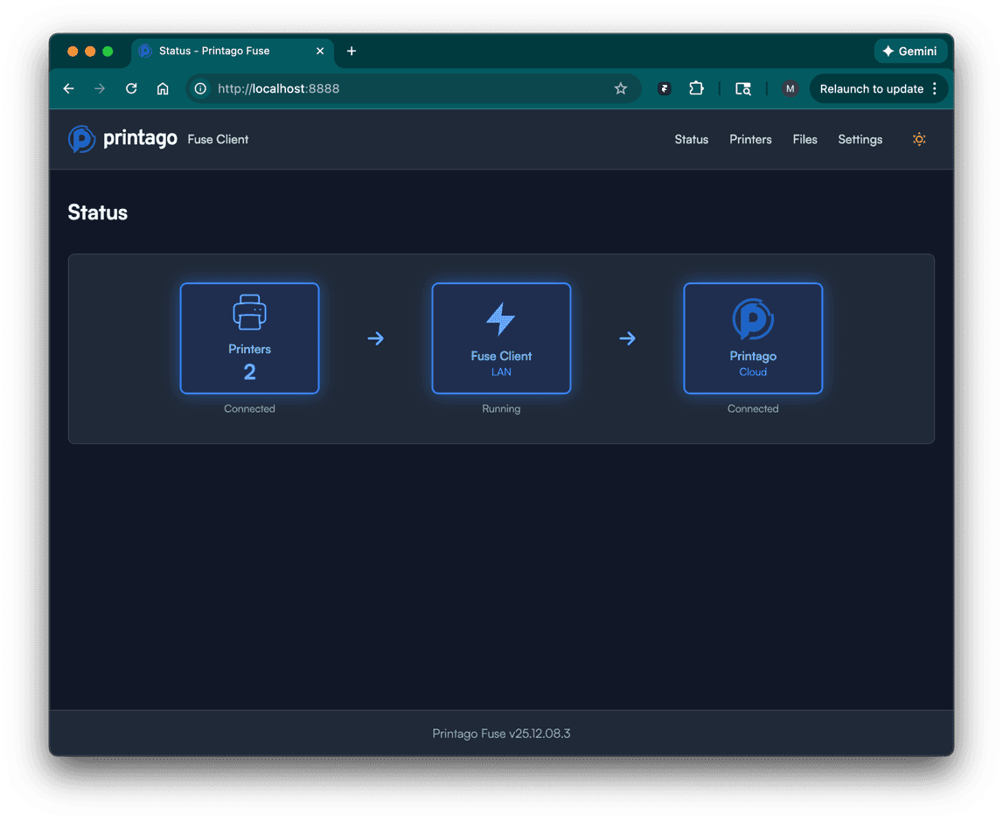Reload the page with refresh icon
Screen dimensions: 1003x821
[x=131, y=89]
